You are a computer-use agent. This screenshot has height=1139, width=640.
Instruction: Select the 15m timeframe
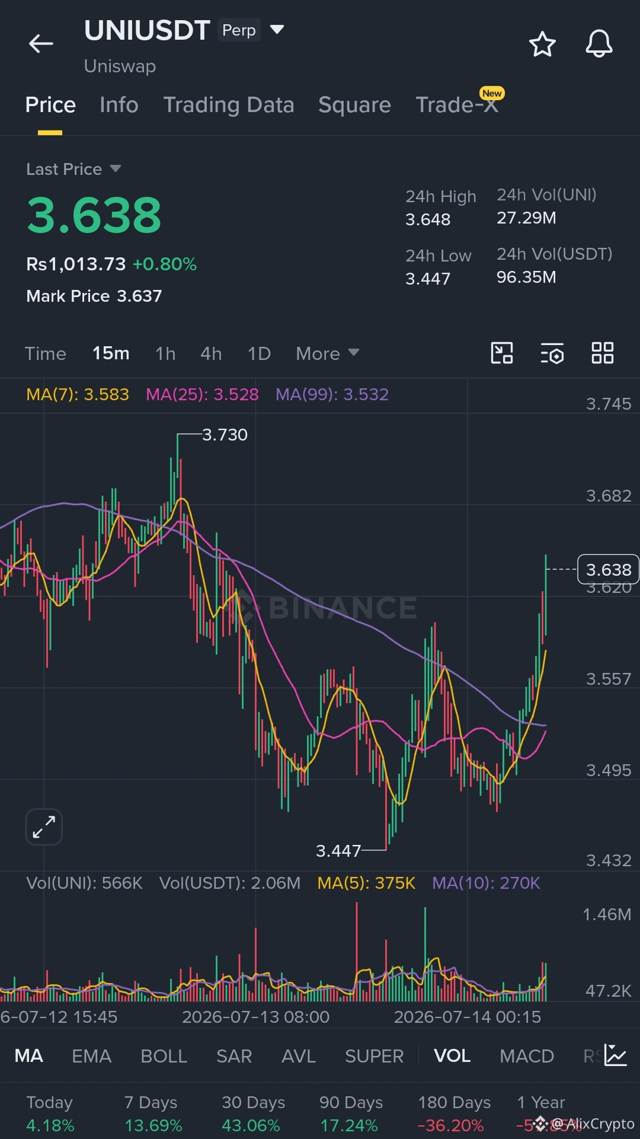pos(111,353)
